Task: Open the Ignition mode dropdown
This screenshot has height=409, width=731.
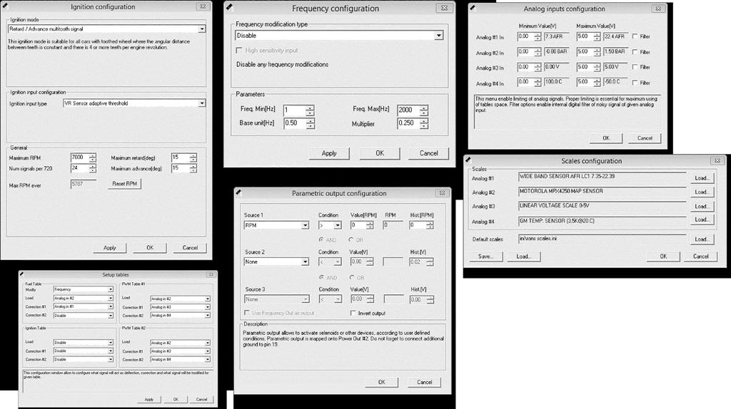Action: 202,29
